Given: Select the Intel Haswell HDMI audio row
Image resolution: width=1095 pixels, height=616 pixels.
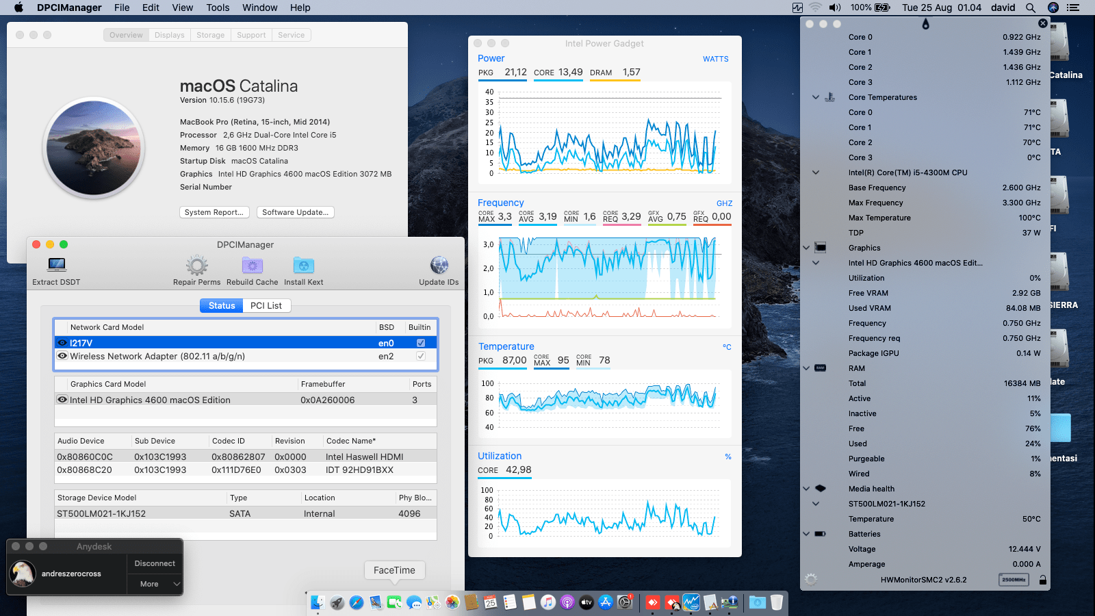Looking at the screenshot, I should point(246,457).
